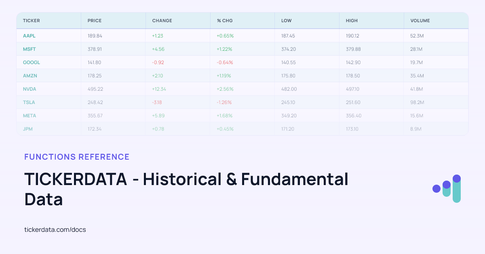Click META volume 15.6M

[417, 115]
